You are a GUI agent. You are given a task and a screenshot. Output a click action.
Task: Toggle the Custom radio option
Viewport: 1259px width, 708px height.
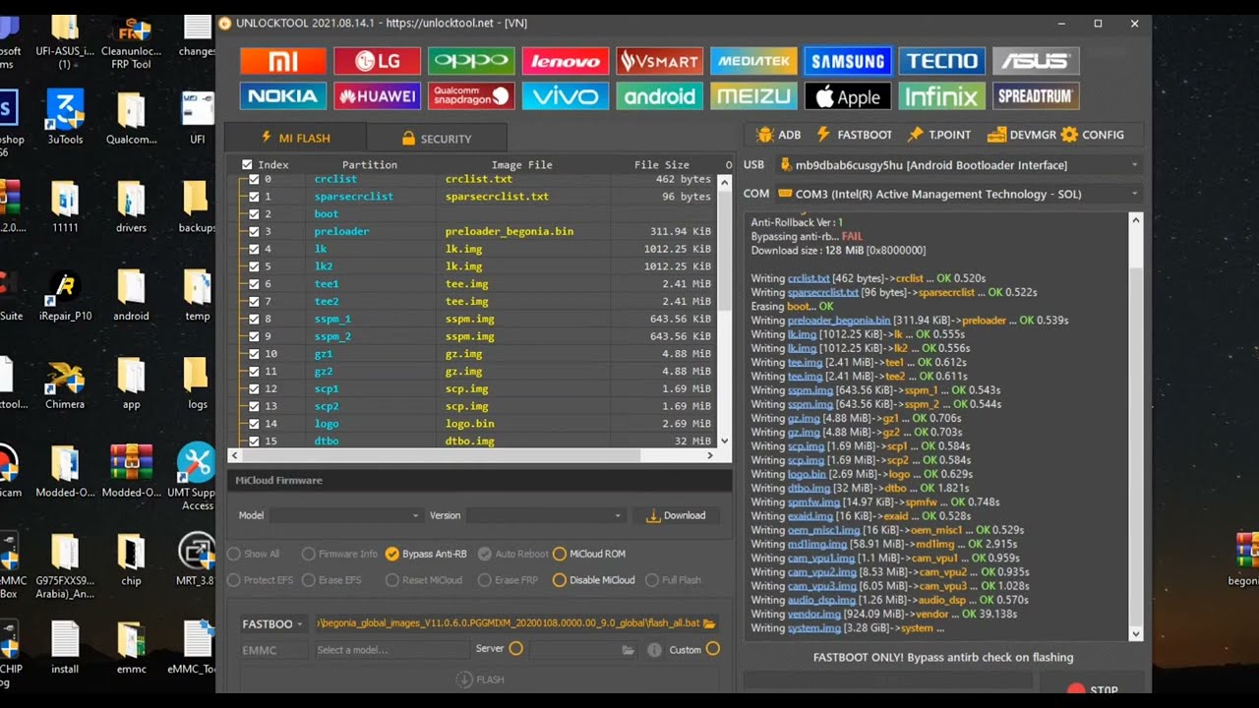tap(712, 649)
